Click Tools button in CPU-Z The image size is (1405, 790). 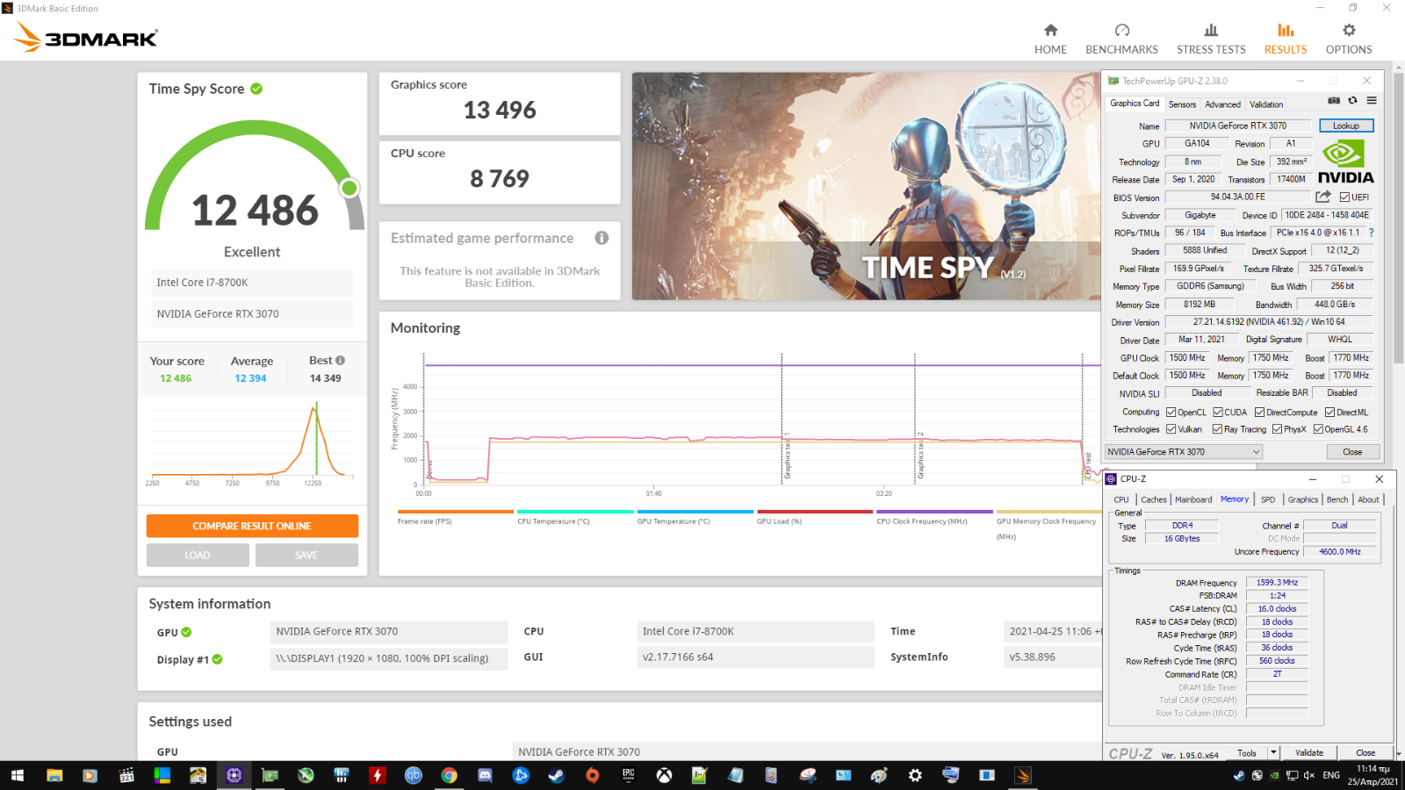pos(1247,753)
